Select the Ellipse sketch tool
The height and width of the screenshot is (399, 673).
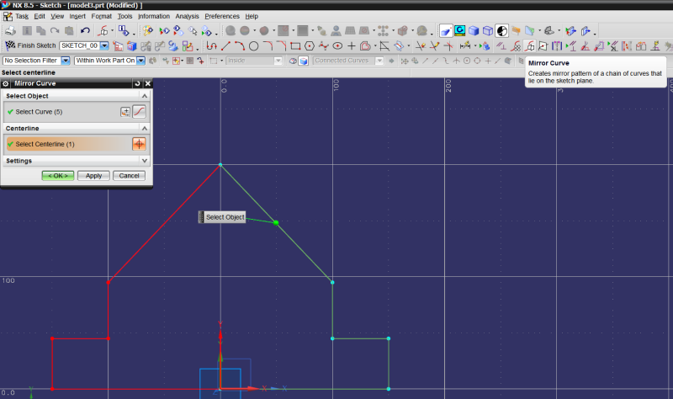(x=337, y=46)
